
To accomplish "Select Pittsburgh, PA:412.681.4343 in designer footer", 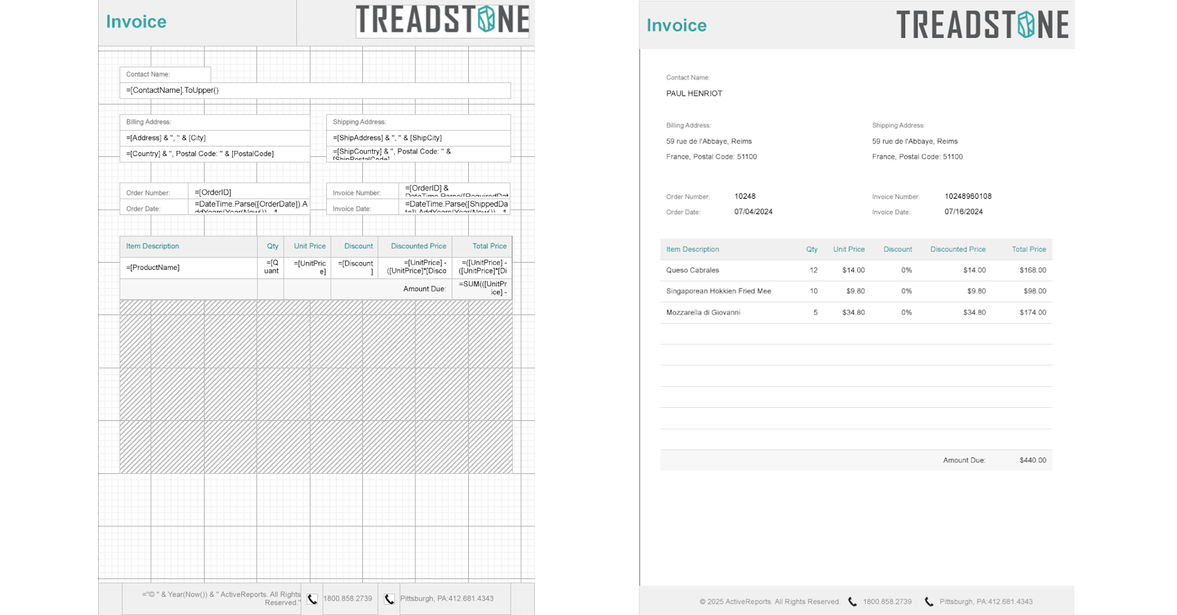I will pyautogui.click(x=455, y=599).
